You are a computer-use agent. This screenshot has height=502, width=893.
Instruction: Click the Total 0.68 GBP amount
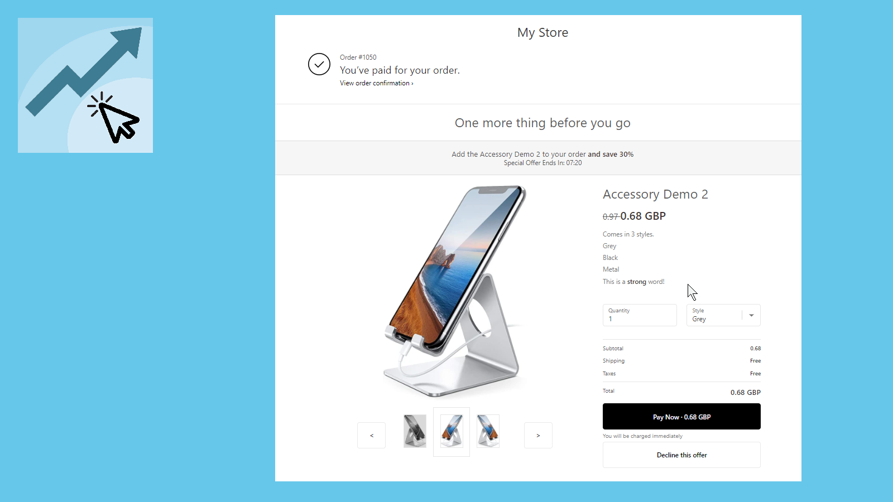point(745,392)
